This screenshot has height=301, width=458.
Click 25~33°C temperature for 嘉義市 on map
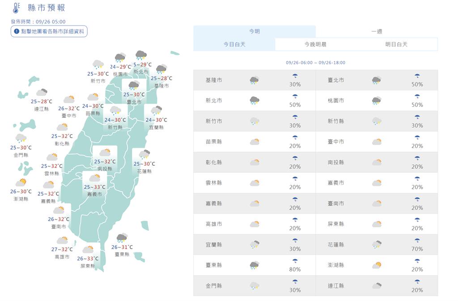tap(95, 187)
